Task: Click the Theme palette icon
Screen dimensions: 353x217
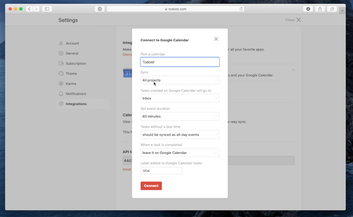Action: click(x=61, y=74)
